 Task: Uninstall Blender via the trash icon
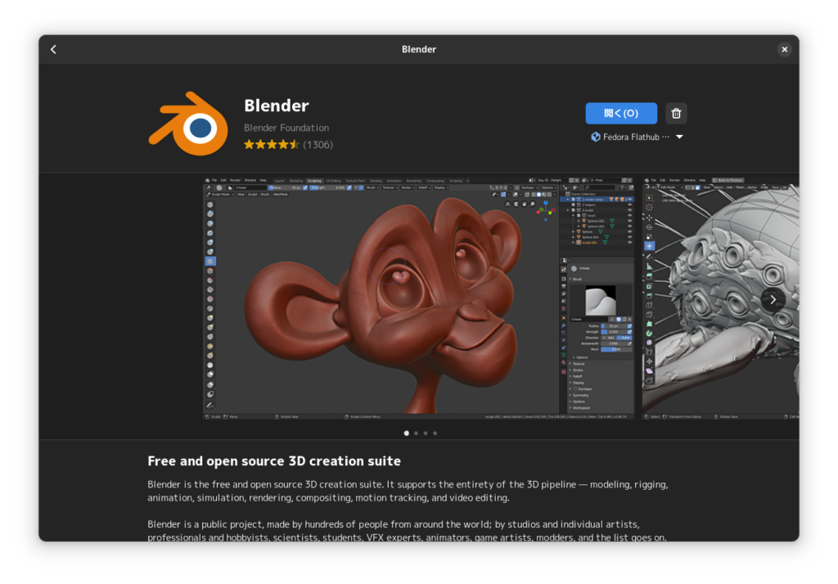[676, 113]
